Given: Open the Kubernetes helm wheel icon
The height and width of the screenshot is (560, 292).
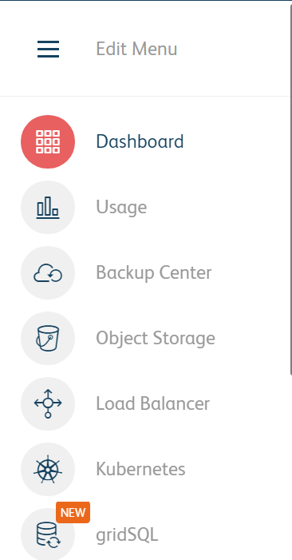Looking at the screenshot, I should (x=48, y=469).
